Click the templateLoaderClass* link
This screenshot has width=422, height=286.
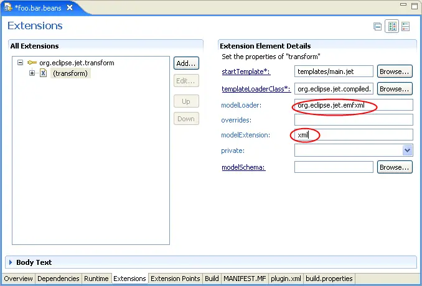256,89
